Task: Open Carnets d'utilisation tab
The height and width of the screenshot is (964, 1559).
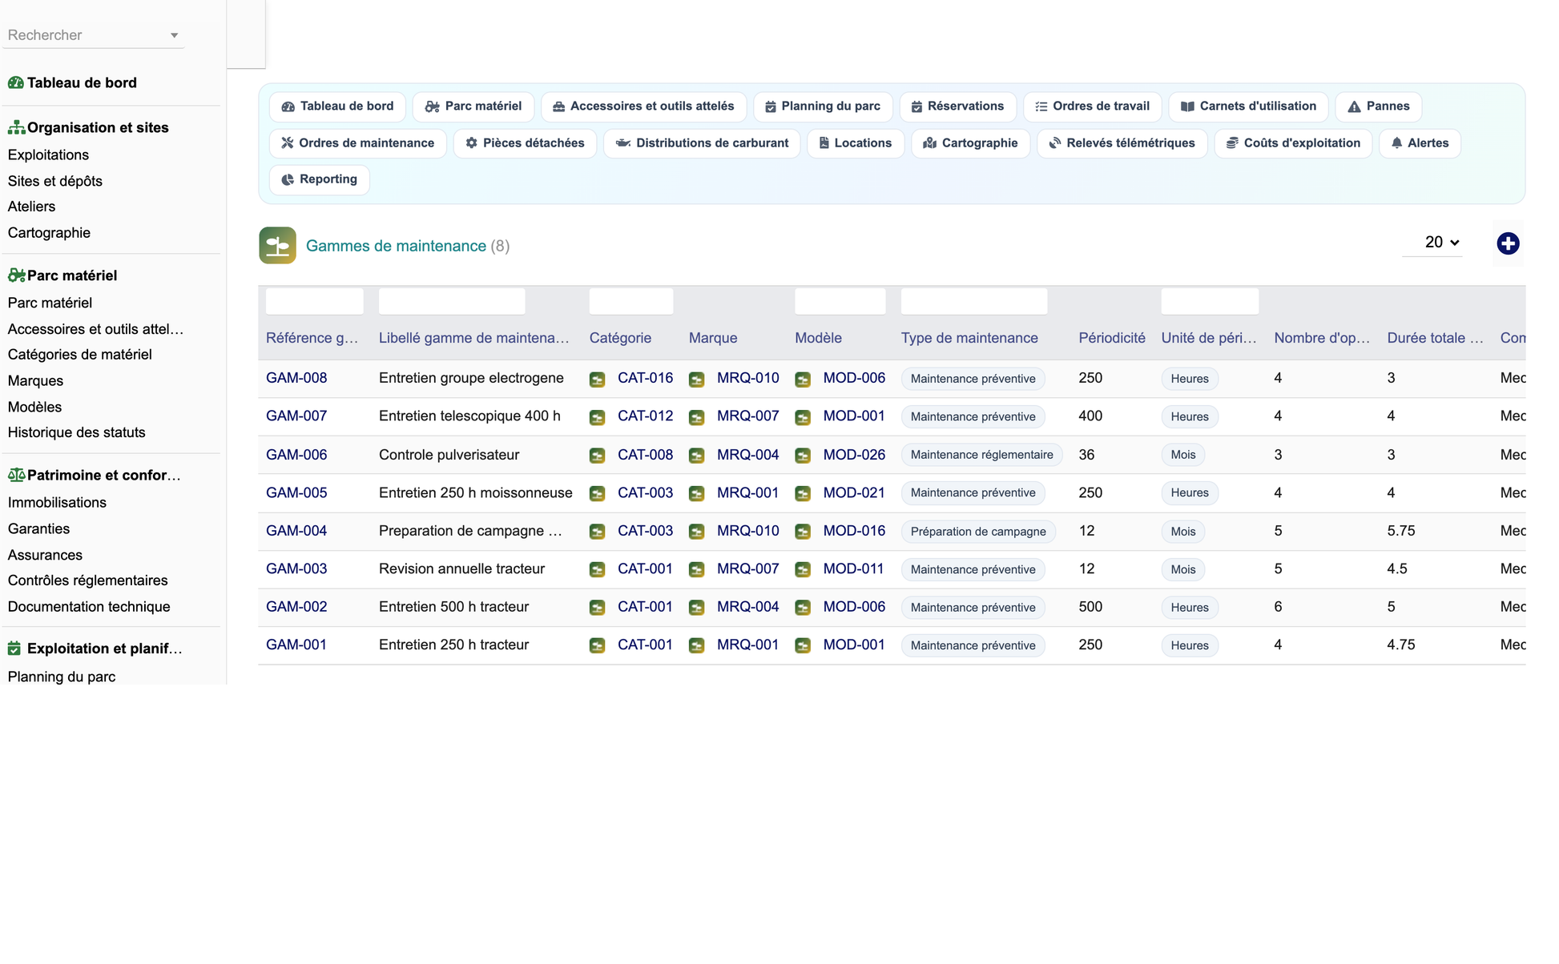Action: (1248, 106)
